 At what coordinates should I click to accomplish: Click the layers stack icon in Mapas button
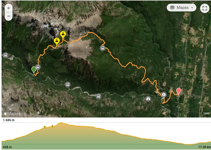(172, 8)
